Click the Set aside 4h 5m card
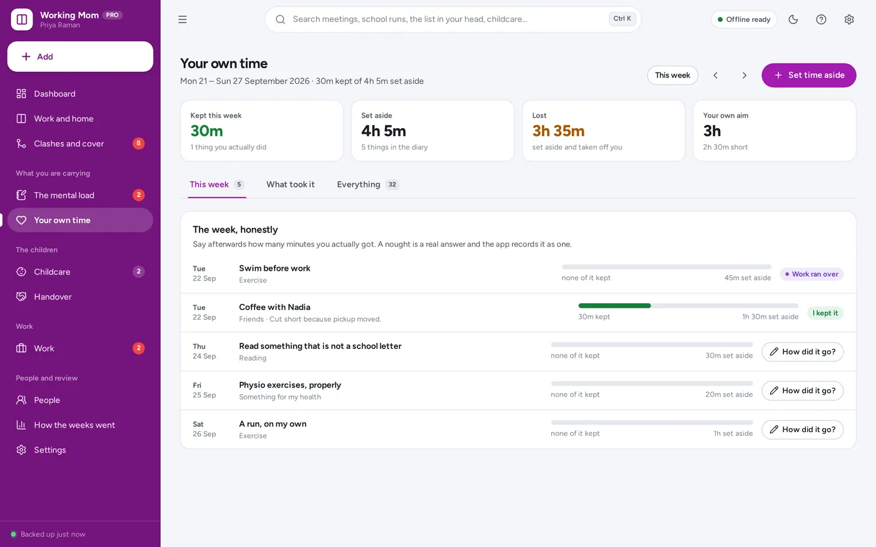The height and width of the screenshot is (547, 876). [x=432, y=131]
